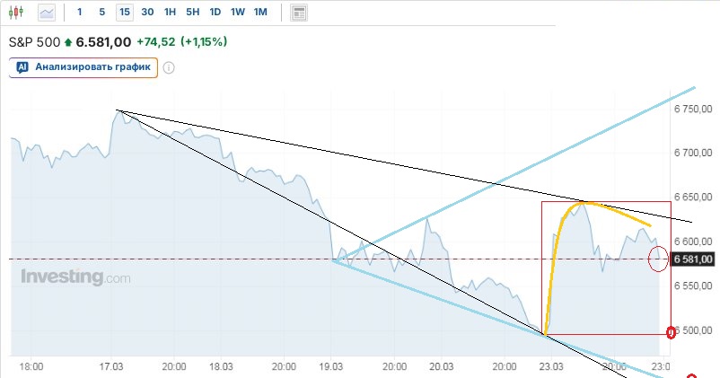Select the 15-minute timeframe

(x=124, y=13)
